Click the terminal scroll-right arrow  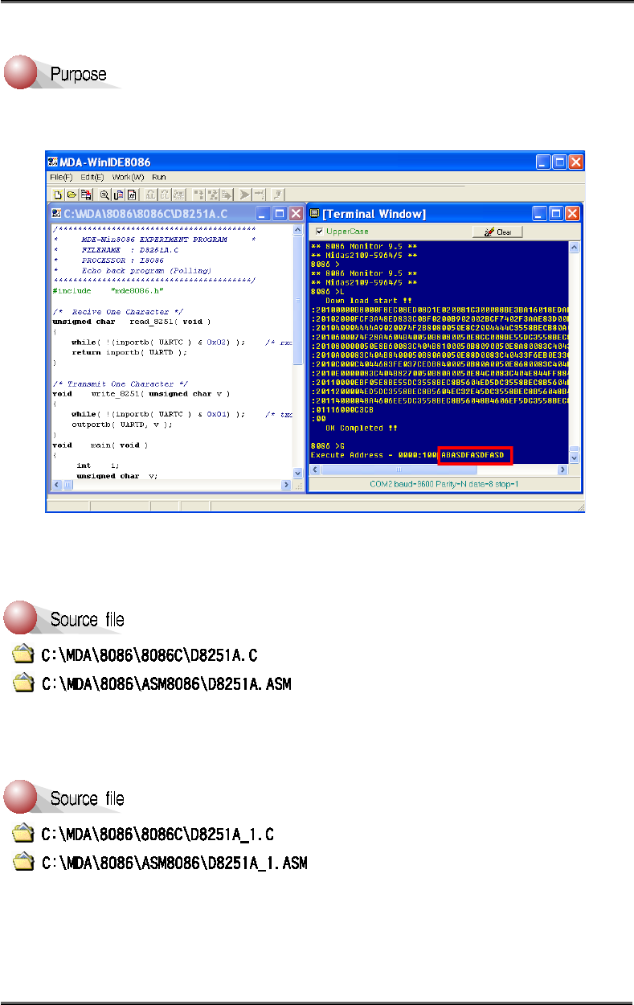pyautogui.click(x=562, y=470)
